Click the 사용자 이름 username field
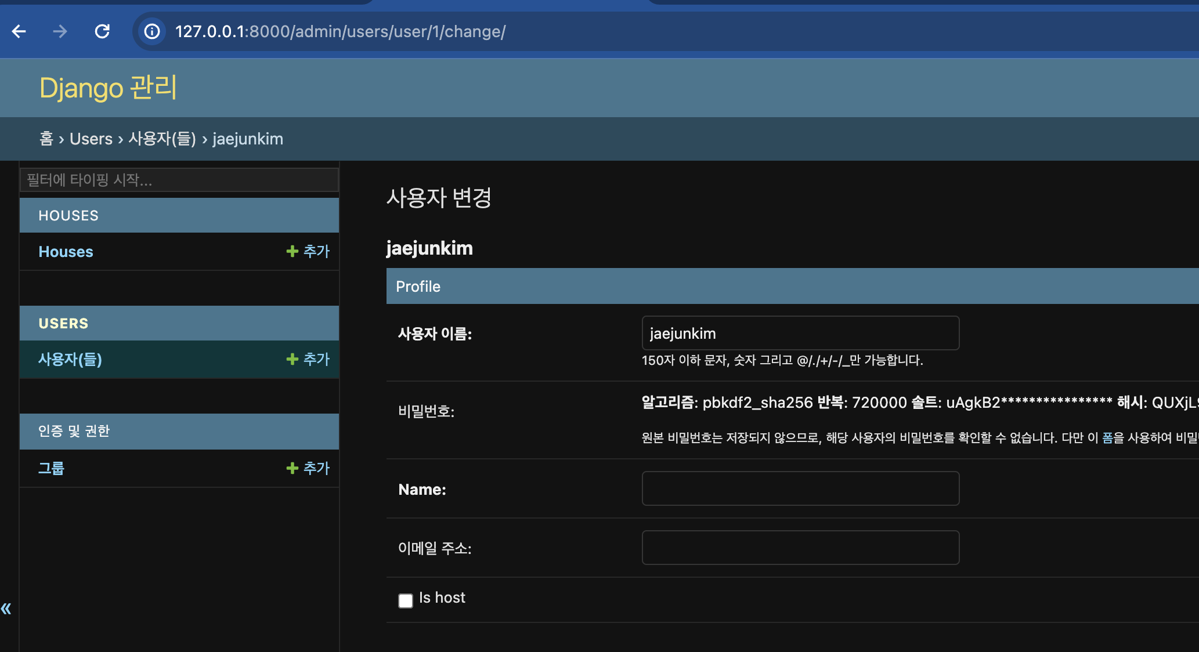The height and width of the screenshot is (652, 1199). point(800,334)
